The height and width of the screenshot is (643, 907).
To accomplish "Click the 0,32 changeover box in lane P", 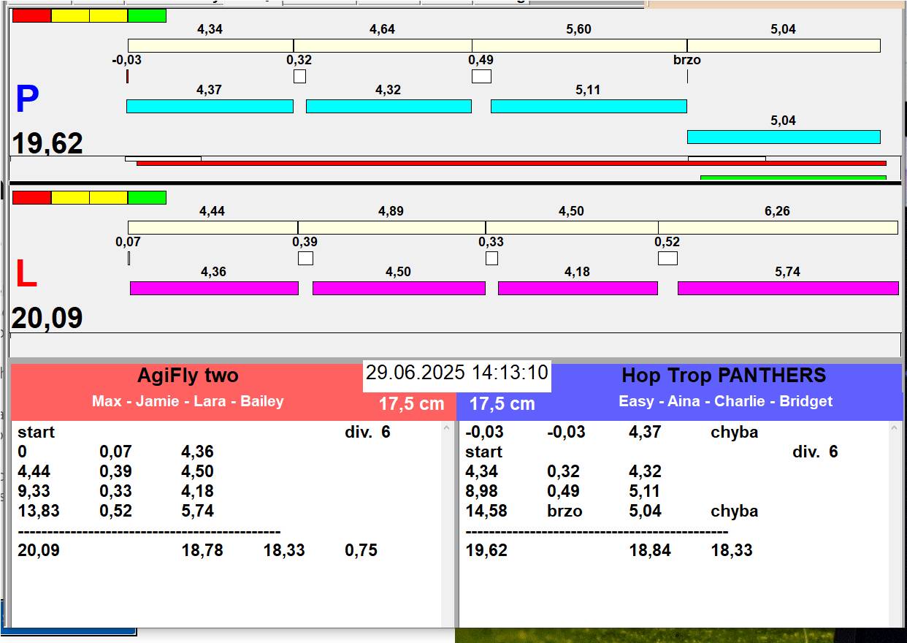I will tap(299, 76).
